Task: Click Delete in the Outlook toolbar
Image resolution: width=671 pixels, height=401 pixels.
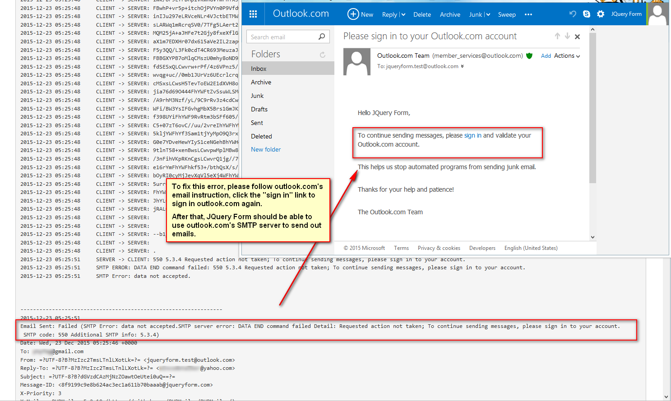Action: click(x=422, y=14)
